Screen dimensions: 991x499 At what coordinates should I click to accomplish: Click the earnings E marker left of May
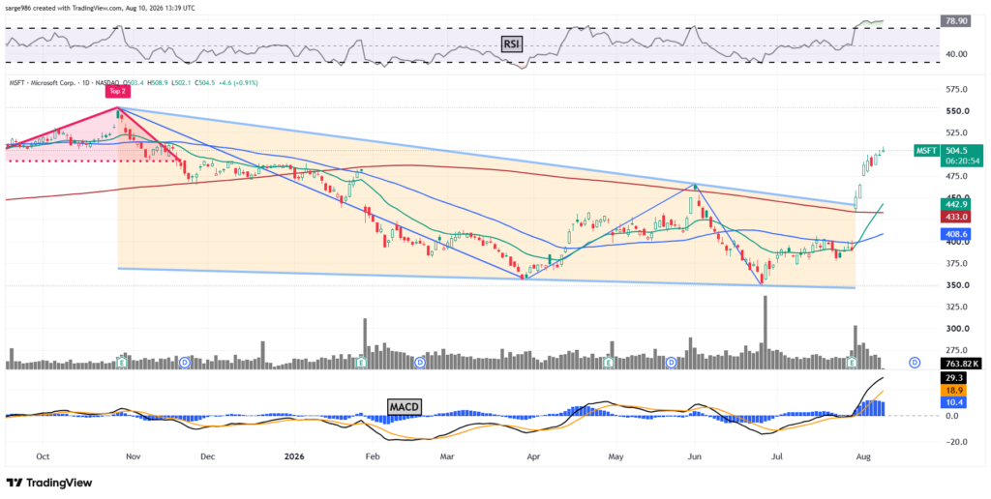608,363
